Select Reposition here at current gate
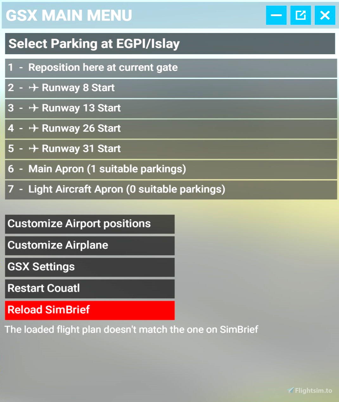The width and height of the screenshot is (339, 402). pyautogui.click(x=171, y=68)
